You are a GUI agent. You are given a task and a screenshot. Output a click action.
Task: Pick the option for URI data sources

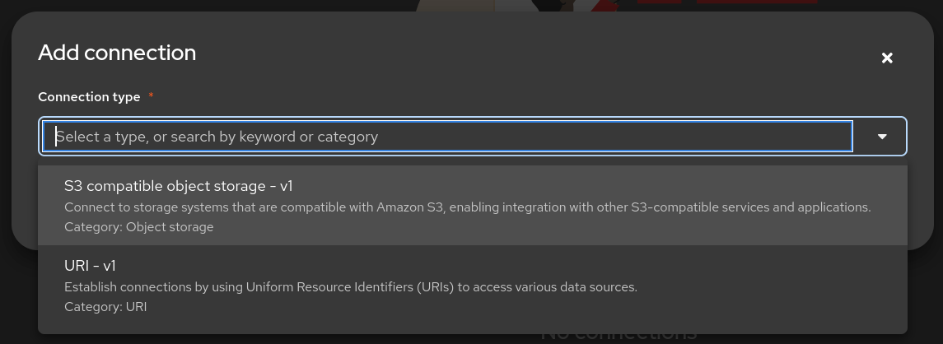(x=472, y=286)
